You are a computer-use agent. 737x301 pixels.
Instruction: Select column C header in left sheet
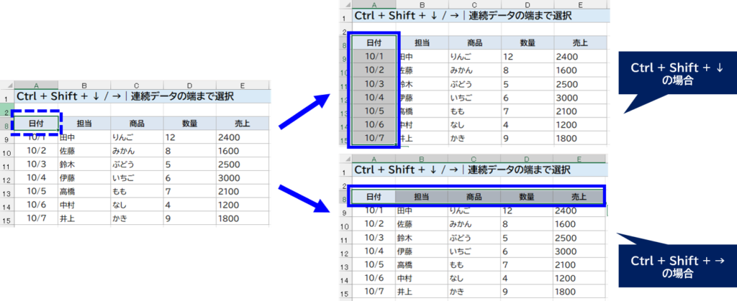pos(137,85)
